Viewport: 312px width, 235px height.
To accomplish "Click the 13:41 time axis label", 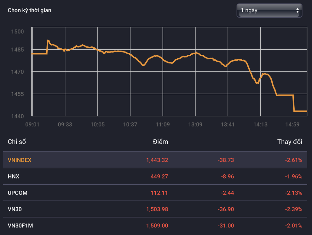I will 228,124.
